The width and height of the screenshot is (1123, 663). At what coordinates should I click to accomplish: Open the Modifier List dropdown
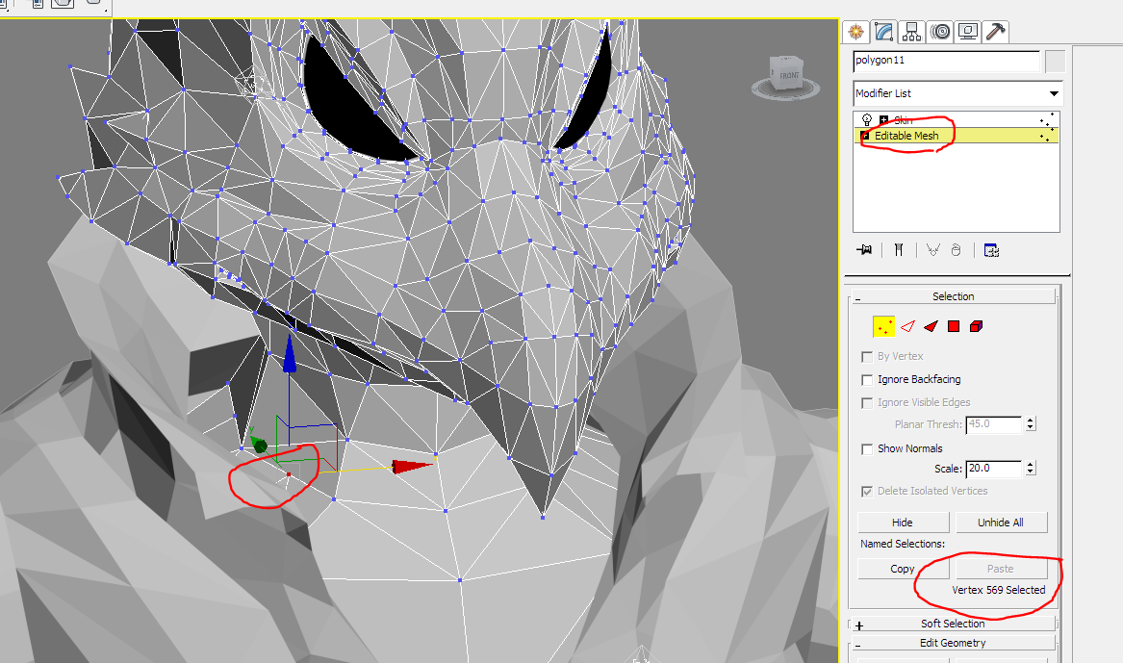click(x=1055, y=93)
